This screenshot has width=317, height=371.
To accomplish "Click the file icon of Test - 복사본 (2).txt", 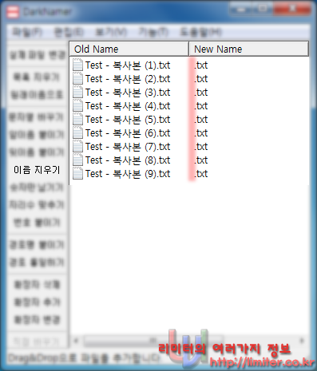I will click(77, 79).
